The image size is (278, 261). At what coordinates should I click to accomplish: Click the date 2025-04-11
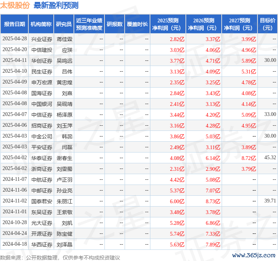coord(15,60)
